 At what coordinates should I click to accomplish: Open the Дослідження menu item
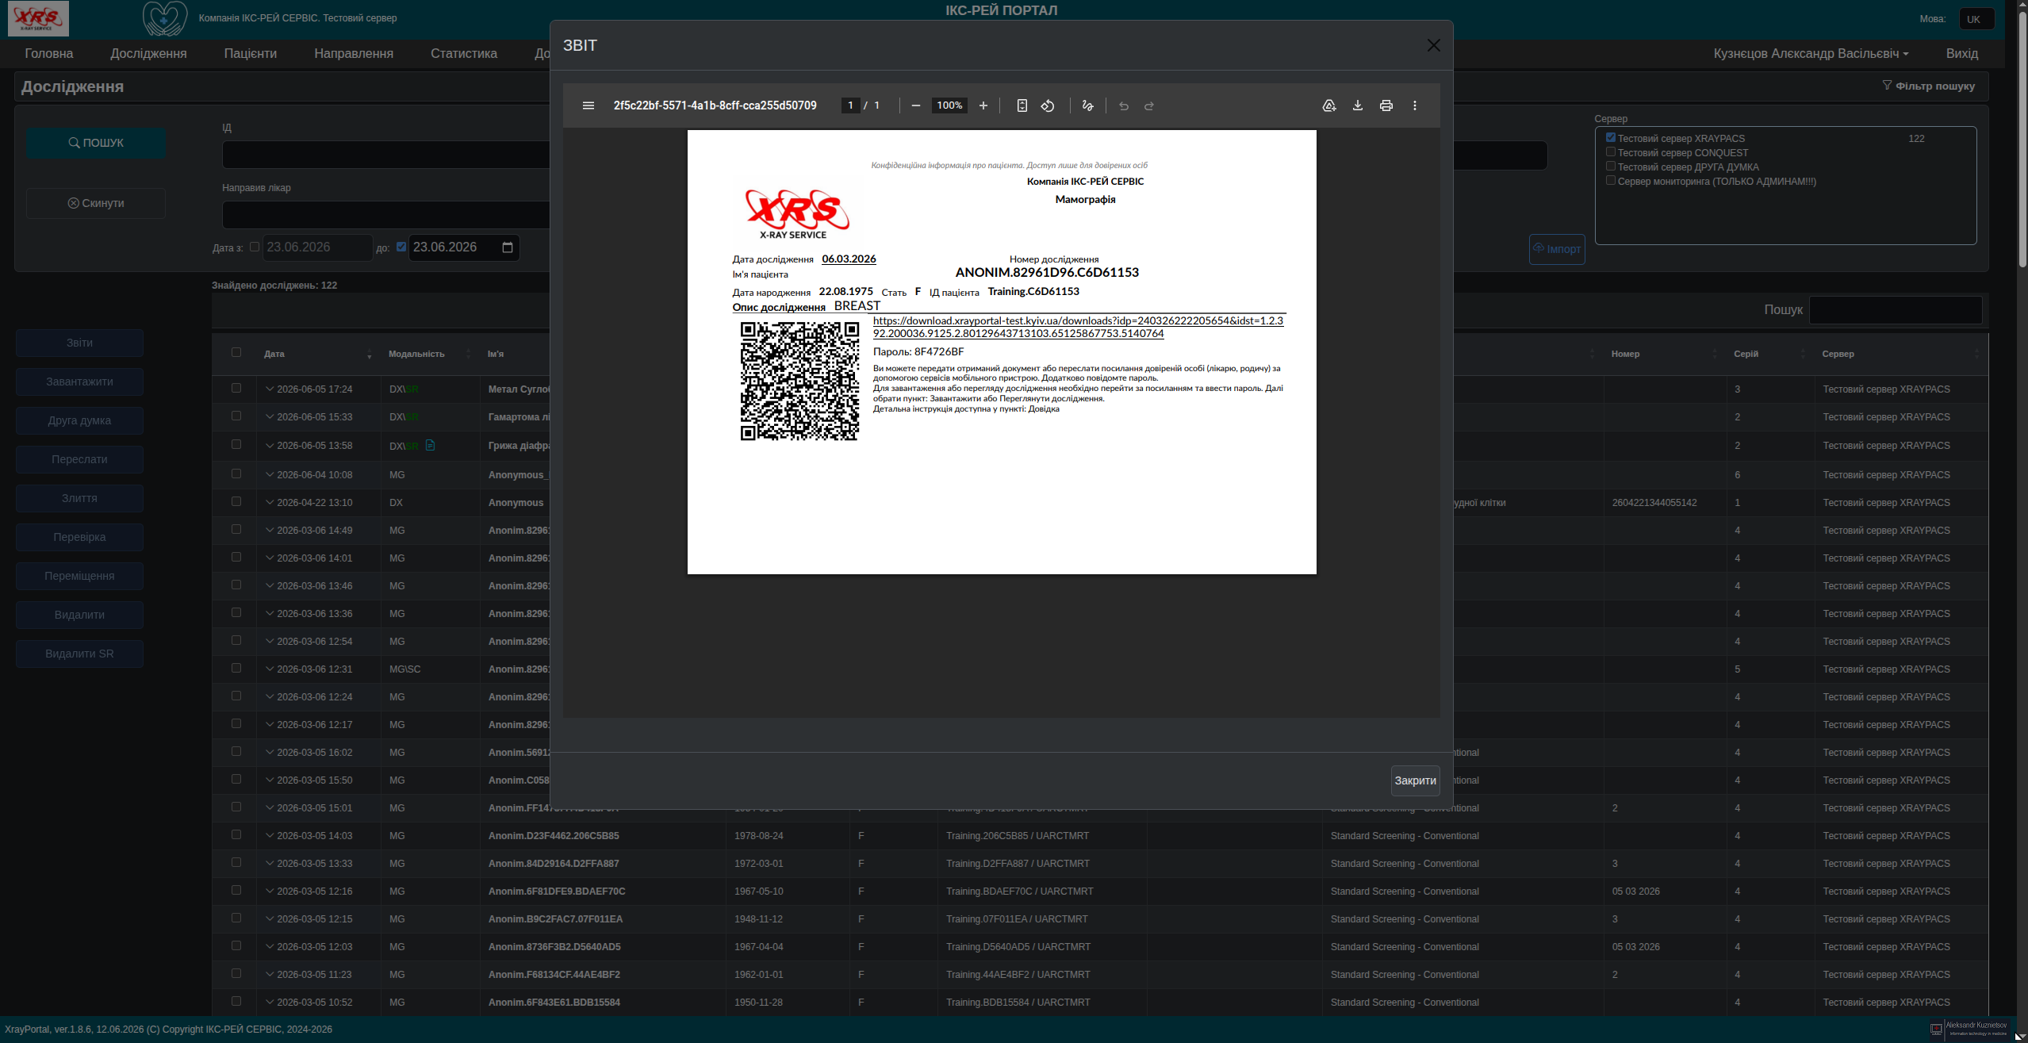click(148, 53)
